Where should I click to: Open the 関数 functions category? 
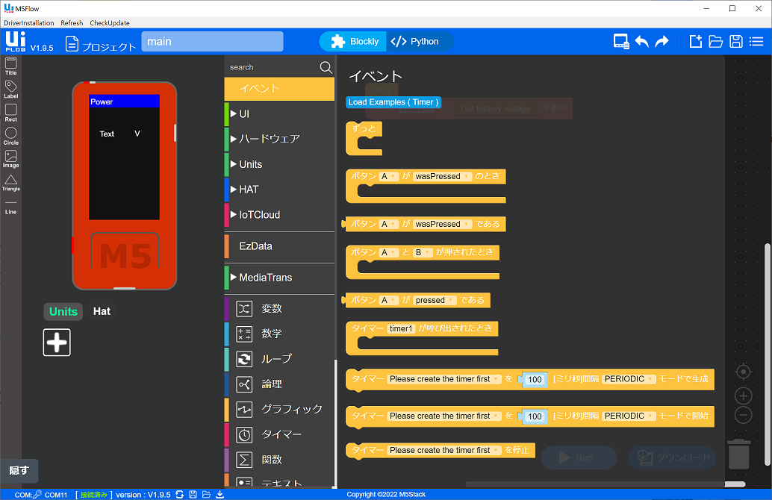pyautogui.click(x=279, y=460)
